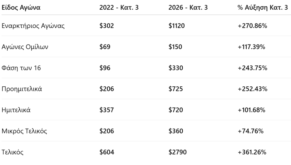This screenshot has width=291, height=165.
Task: Select the 'Αγώνες Ομίλων' row label
Action: (x=25, y=47)
